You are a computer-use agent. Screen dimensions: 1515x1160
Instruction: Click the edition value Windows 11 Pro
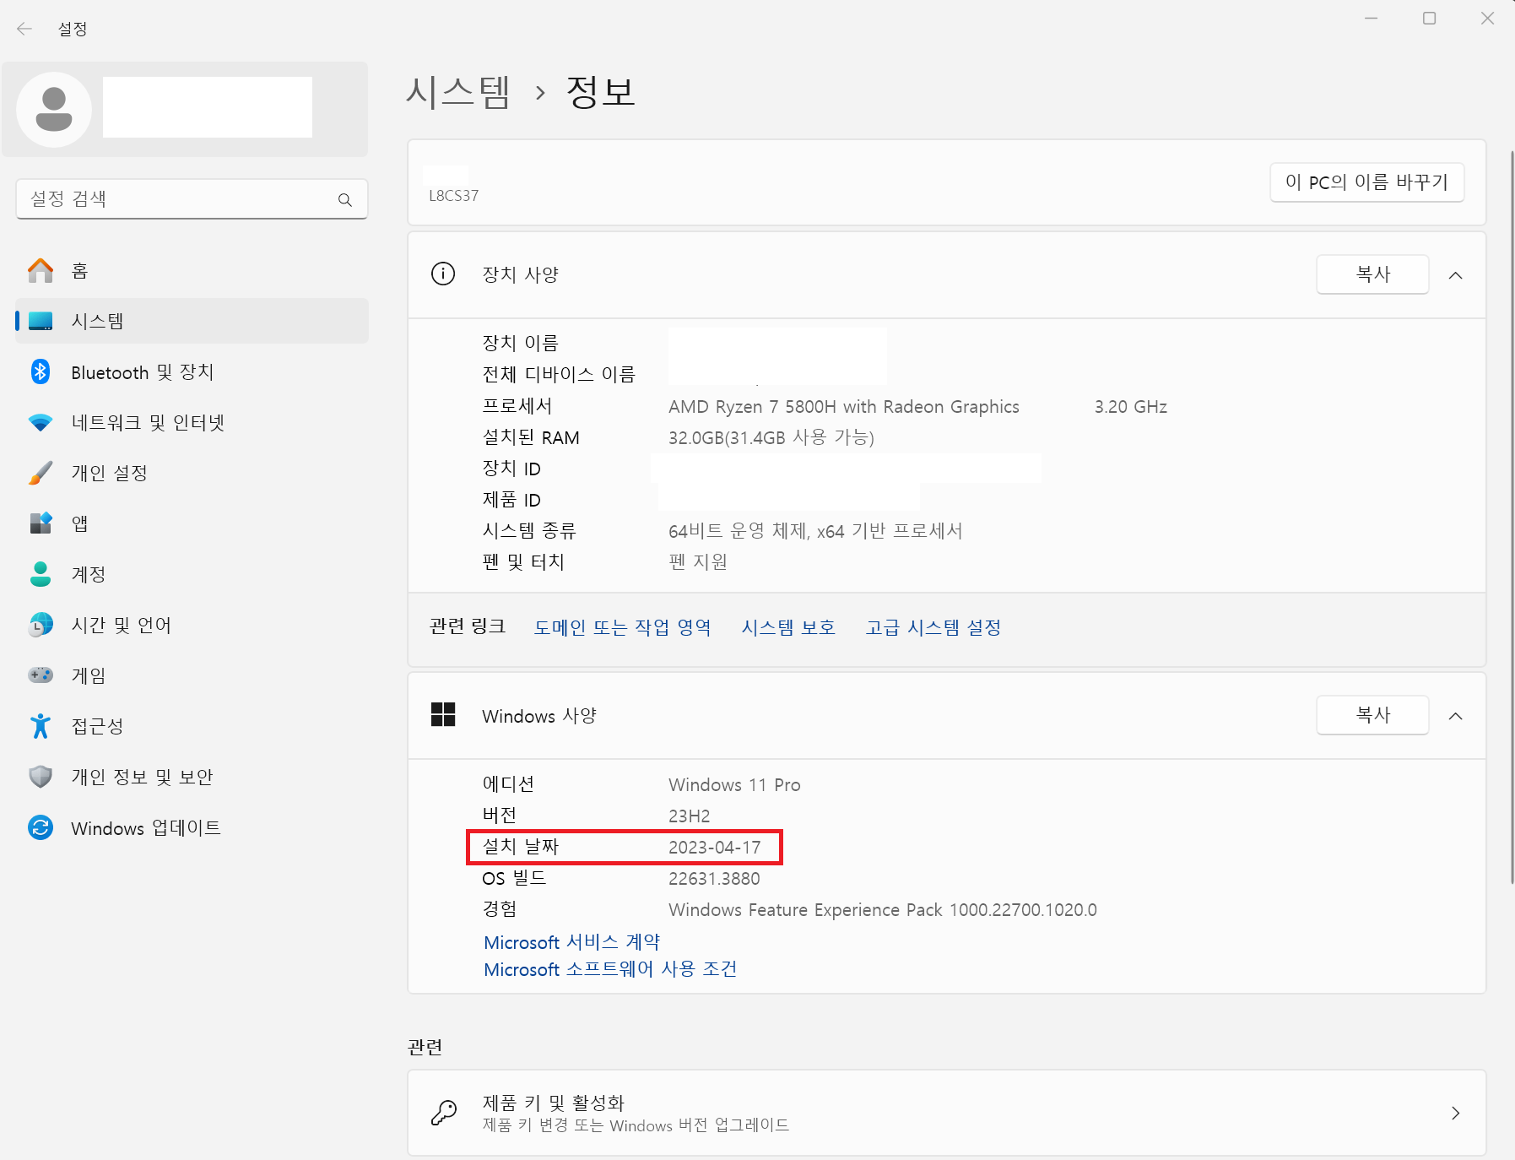(x=734, y=785)
